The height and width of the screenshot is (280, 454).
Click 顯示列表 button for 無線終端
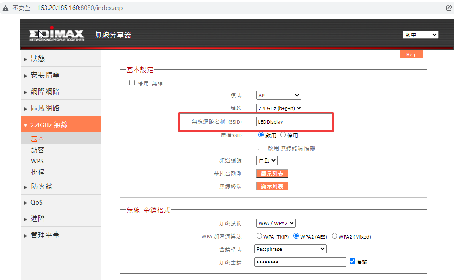[272, 187]
